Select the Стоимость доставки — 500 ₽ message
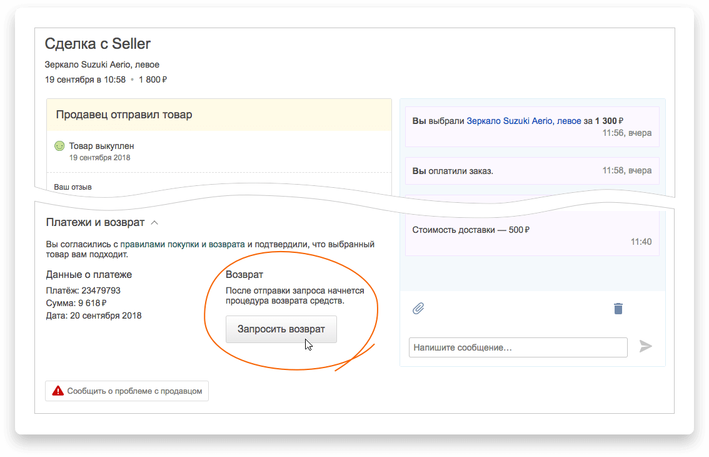The image size is (709, 457). [471, 230]
